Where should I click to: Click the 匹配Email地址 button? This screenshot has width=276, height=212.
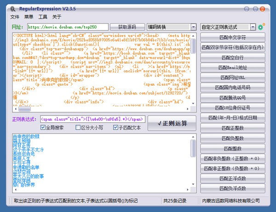tap(233, 67)
